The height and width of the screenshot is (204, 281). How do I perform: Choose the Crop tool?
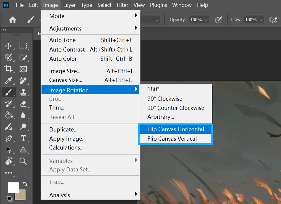8,69
